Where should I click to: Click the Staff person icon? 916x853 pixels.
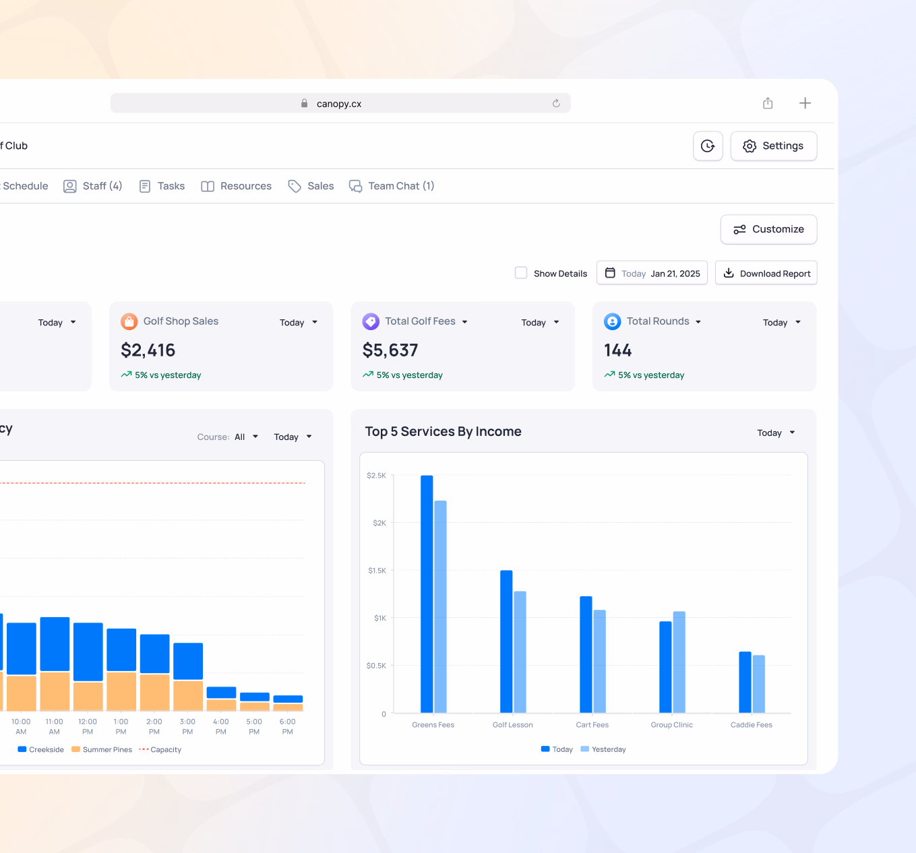(70, 187)
